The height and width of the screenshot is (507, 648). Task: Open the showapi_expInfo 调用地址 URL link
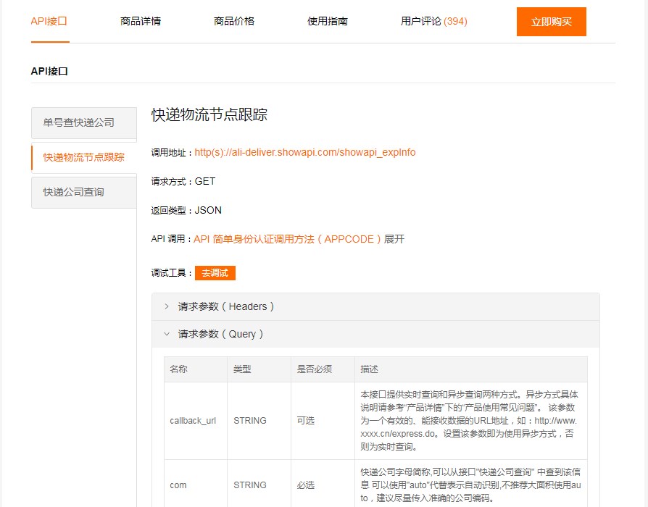pyautogui.click(x=304, y=152)
